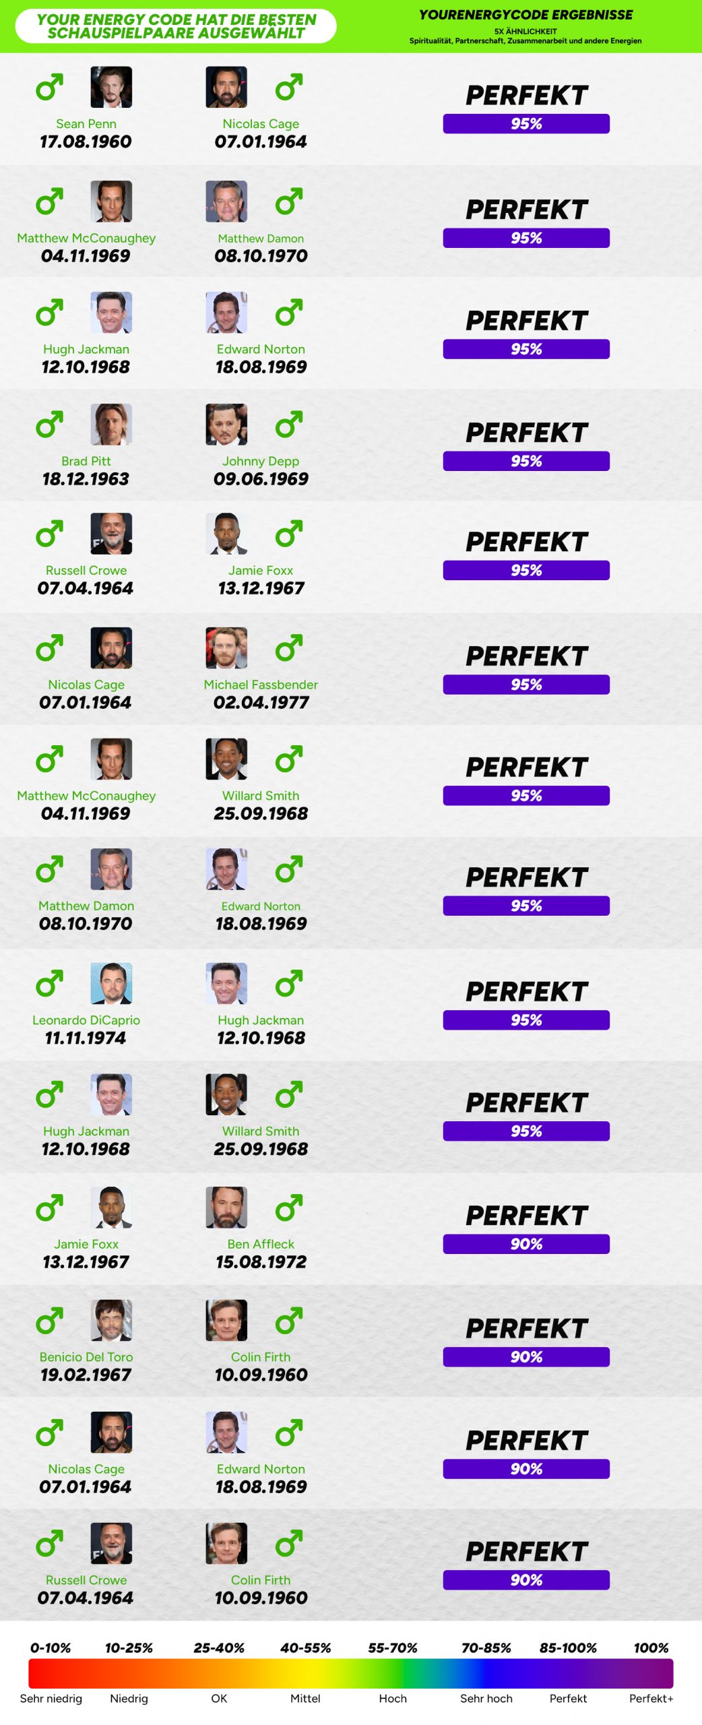702x1725 pixels.
Task: Select the male symbol next to Ben Affleck
Action: (288, 1207)
